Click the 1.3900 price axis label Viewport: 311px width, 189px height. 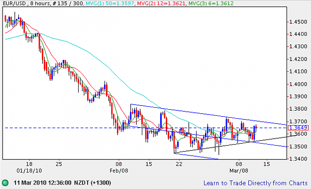click(x=298, y=96)
